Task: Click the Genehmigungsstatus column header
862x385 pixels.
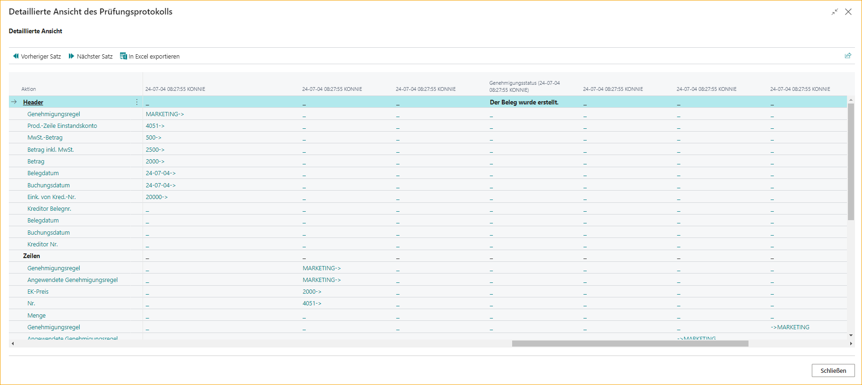Action: 524,86
